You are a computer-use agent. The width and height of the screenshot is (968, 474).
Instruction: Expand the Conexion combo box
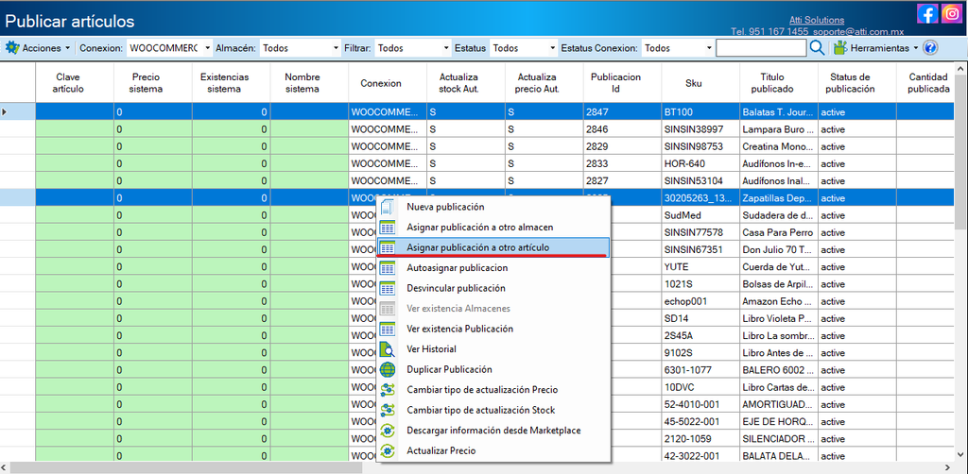(x=208, y=47)
